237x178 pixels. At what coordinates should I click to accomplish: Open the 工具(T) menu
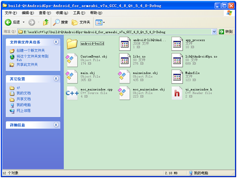pos(79,13)
